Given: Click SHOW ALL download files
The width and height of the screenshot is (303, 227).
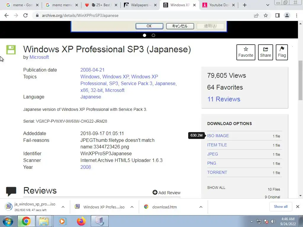Looking at the screenshot, I should (216, 188).
